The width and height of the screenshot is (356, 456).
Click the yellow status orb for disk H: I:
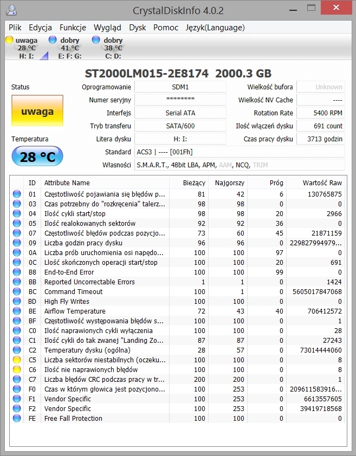(9, 39)
